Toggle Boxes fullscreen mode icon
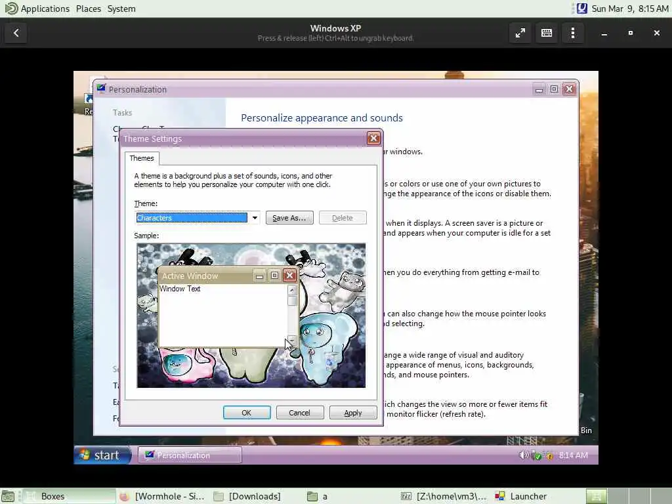The width and height of the screenshot is (672, 504). click(x=520, y=33)
